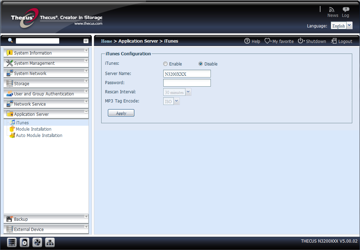Collapse the Application Server section

point(86,112)
